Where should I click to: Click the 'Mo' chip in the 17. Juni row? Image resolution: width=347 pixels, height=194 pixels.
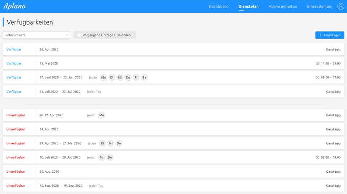point(103,77)
